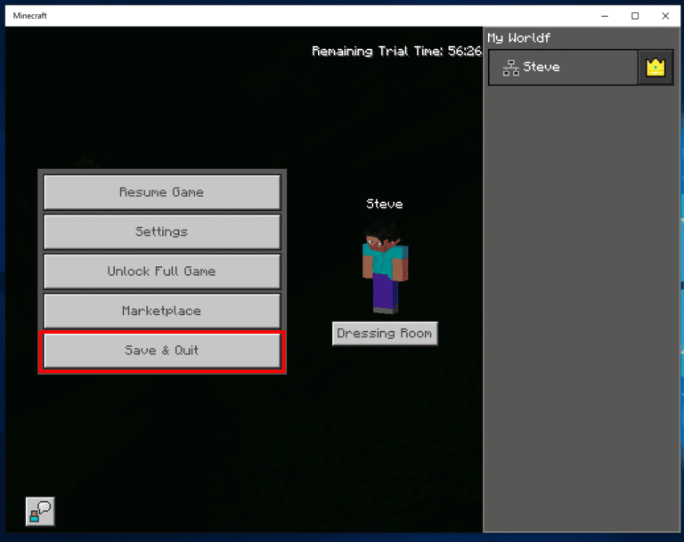Click the yellow crown host icon
Viewport: 684px width, 542px height.
655,68
